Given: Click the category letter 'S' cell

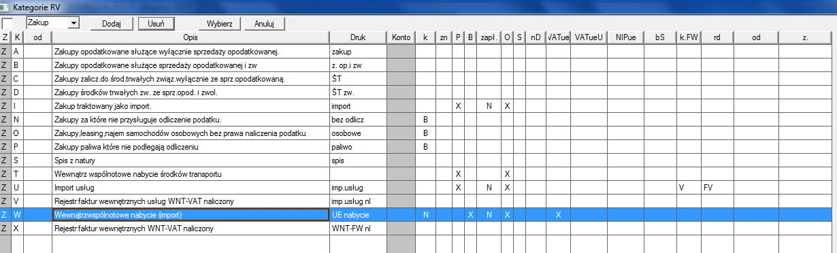Looking at the screenshot, I should point(17,160).
